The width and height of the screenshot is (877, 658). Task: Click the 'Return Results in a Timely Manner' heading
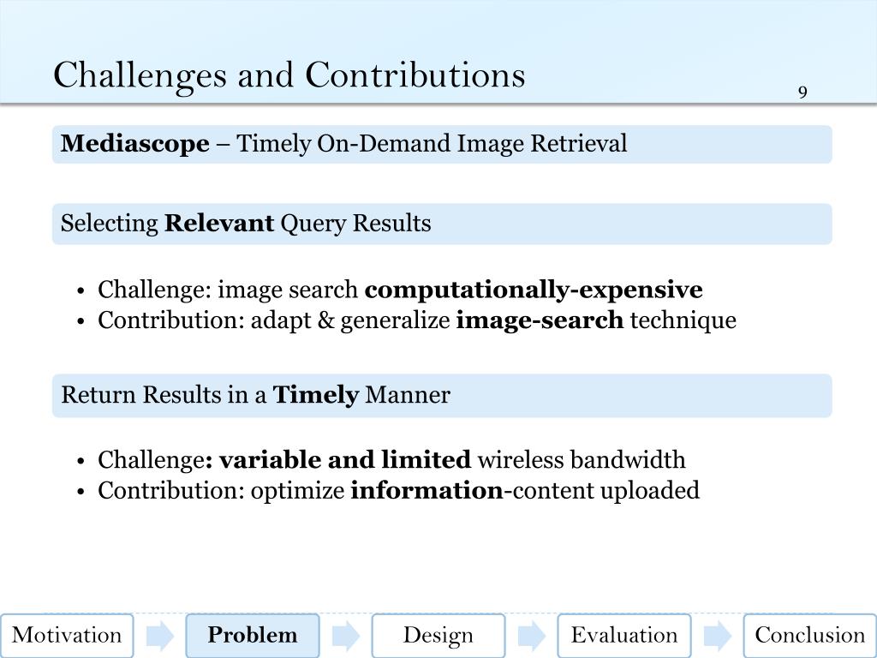(442, 396)
